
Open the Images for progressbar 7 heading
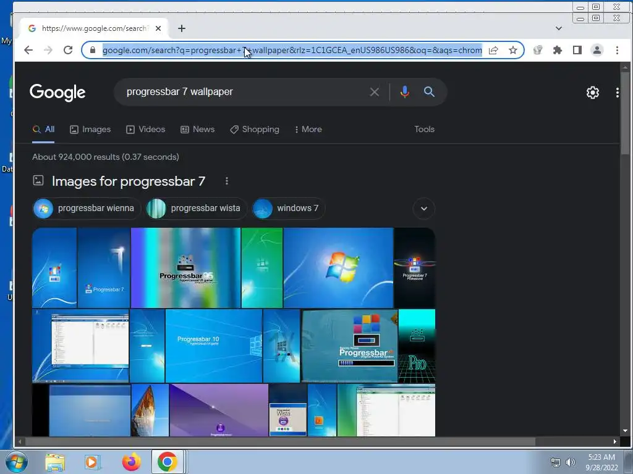click(x=129, y=181)
